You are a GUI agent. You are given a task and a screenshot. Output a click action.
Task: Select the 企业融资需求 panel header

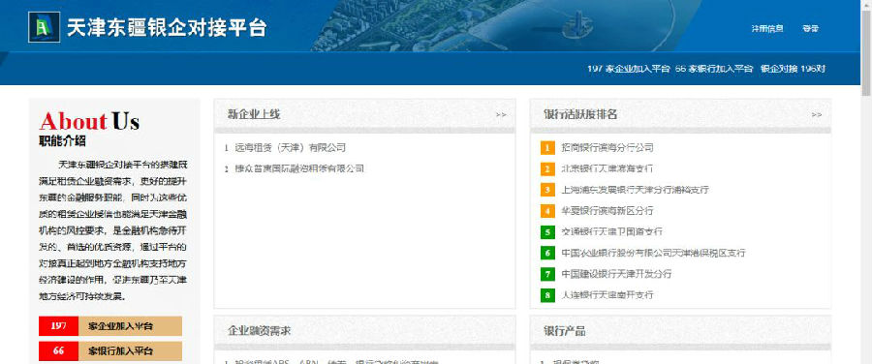(x=365, y=331)
